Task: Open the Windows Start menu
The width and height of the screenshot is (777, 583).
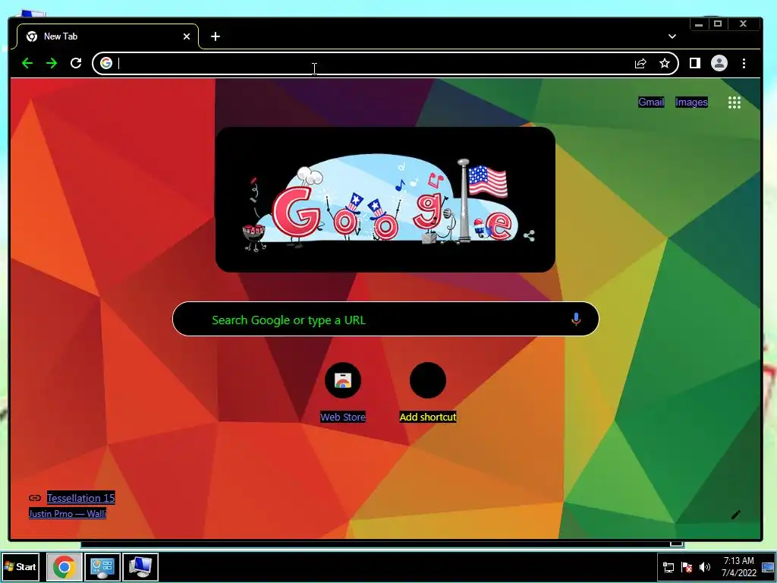Action: 20,566
